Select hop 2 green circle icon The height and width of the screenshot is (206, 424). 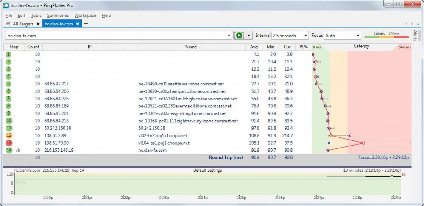(8, 62)
